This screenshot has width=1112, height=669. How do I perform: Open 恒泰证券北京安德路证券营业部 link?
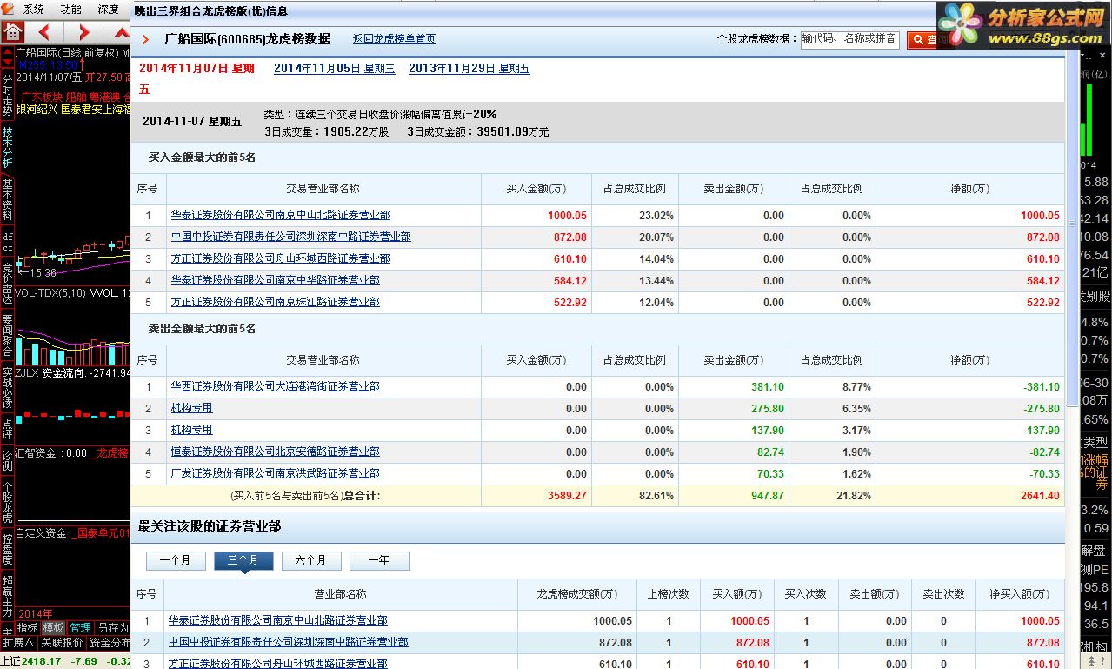[275, 452]
